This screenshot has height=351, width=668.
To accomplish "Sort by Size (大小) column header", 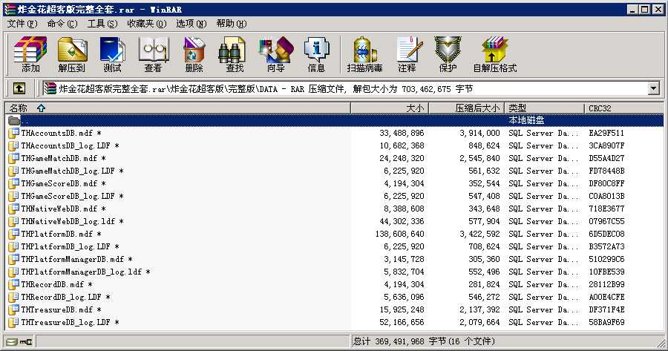I will tap(390, 108).
